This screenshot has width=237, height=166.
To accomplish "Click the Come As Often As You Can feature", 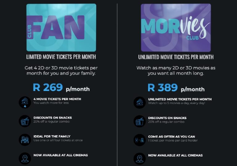I will (x=171, y=136).
